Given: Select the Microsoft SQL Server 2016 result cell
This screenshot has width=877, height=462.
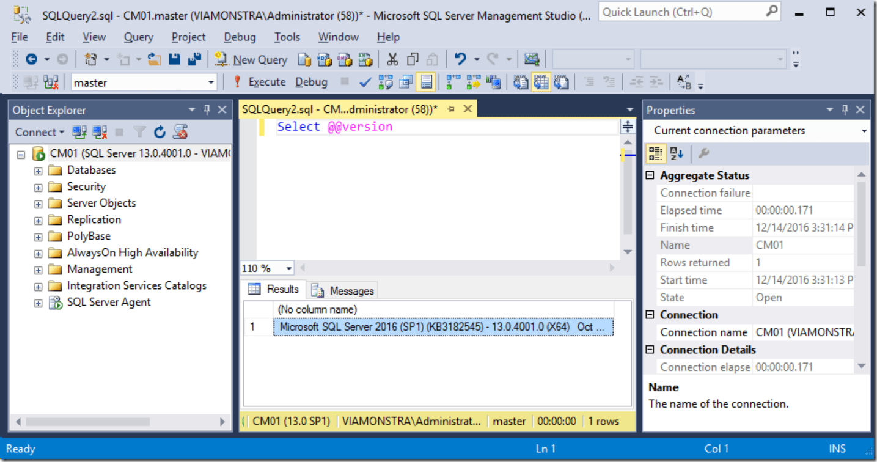Looking at the screenshot, I should click(x=443, y=327).
